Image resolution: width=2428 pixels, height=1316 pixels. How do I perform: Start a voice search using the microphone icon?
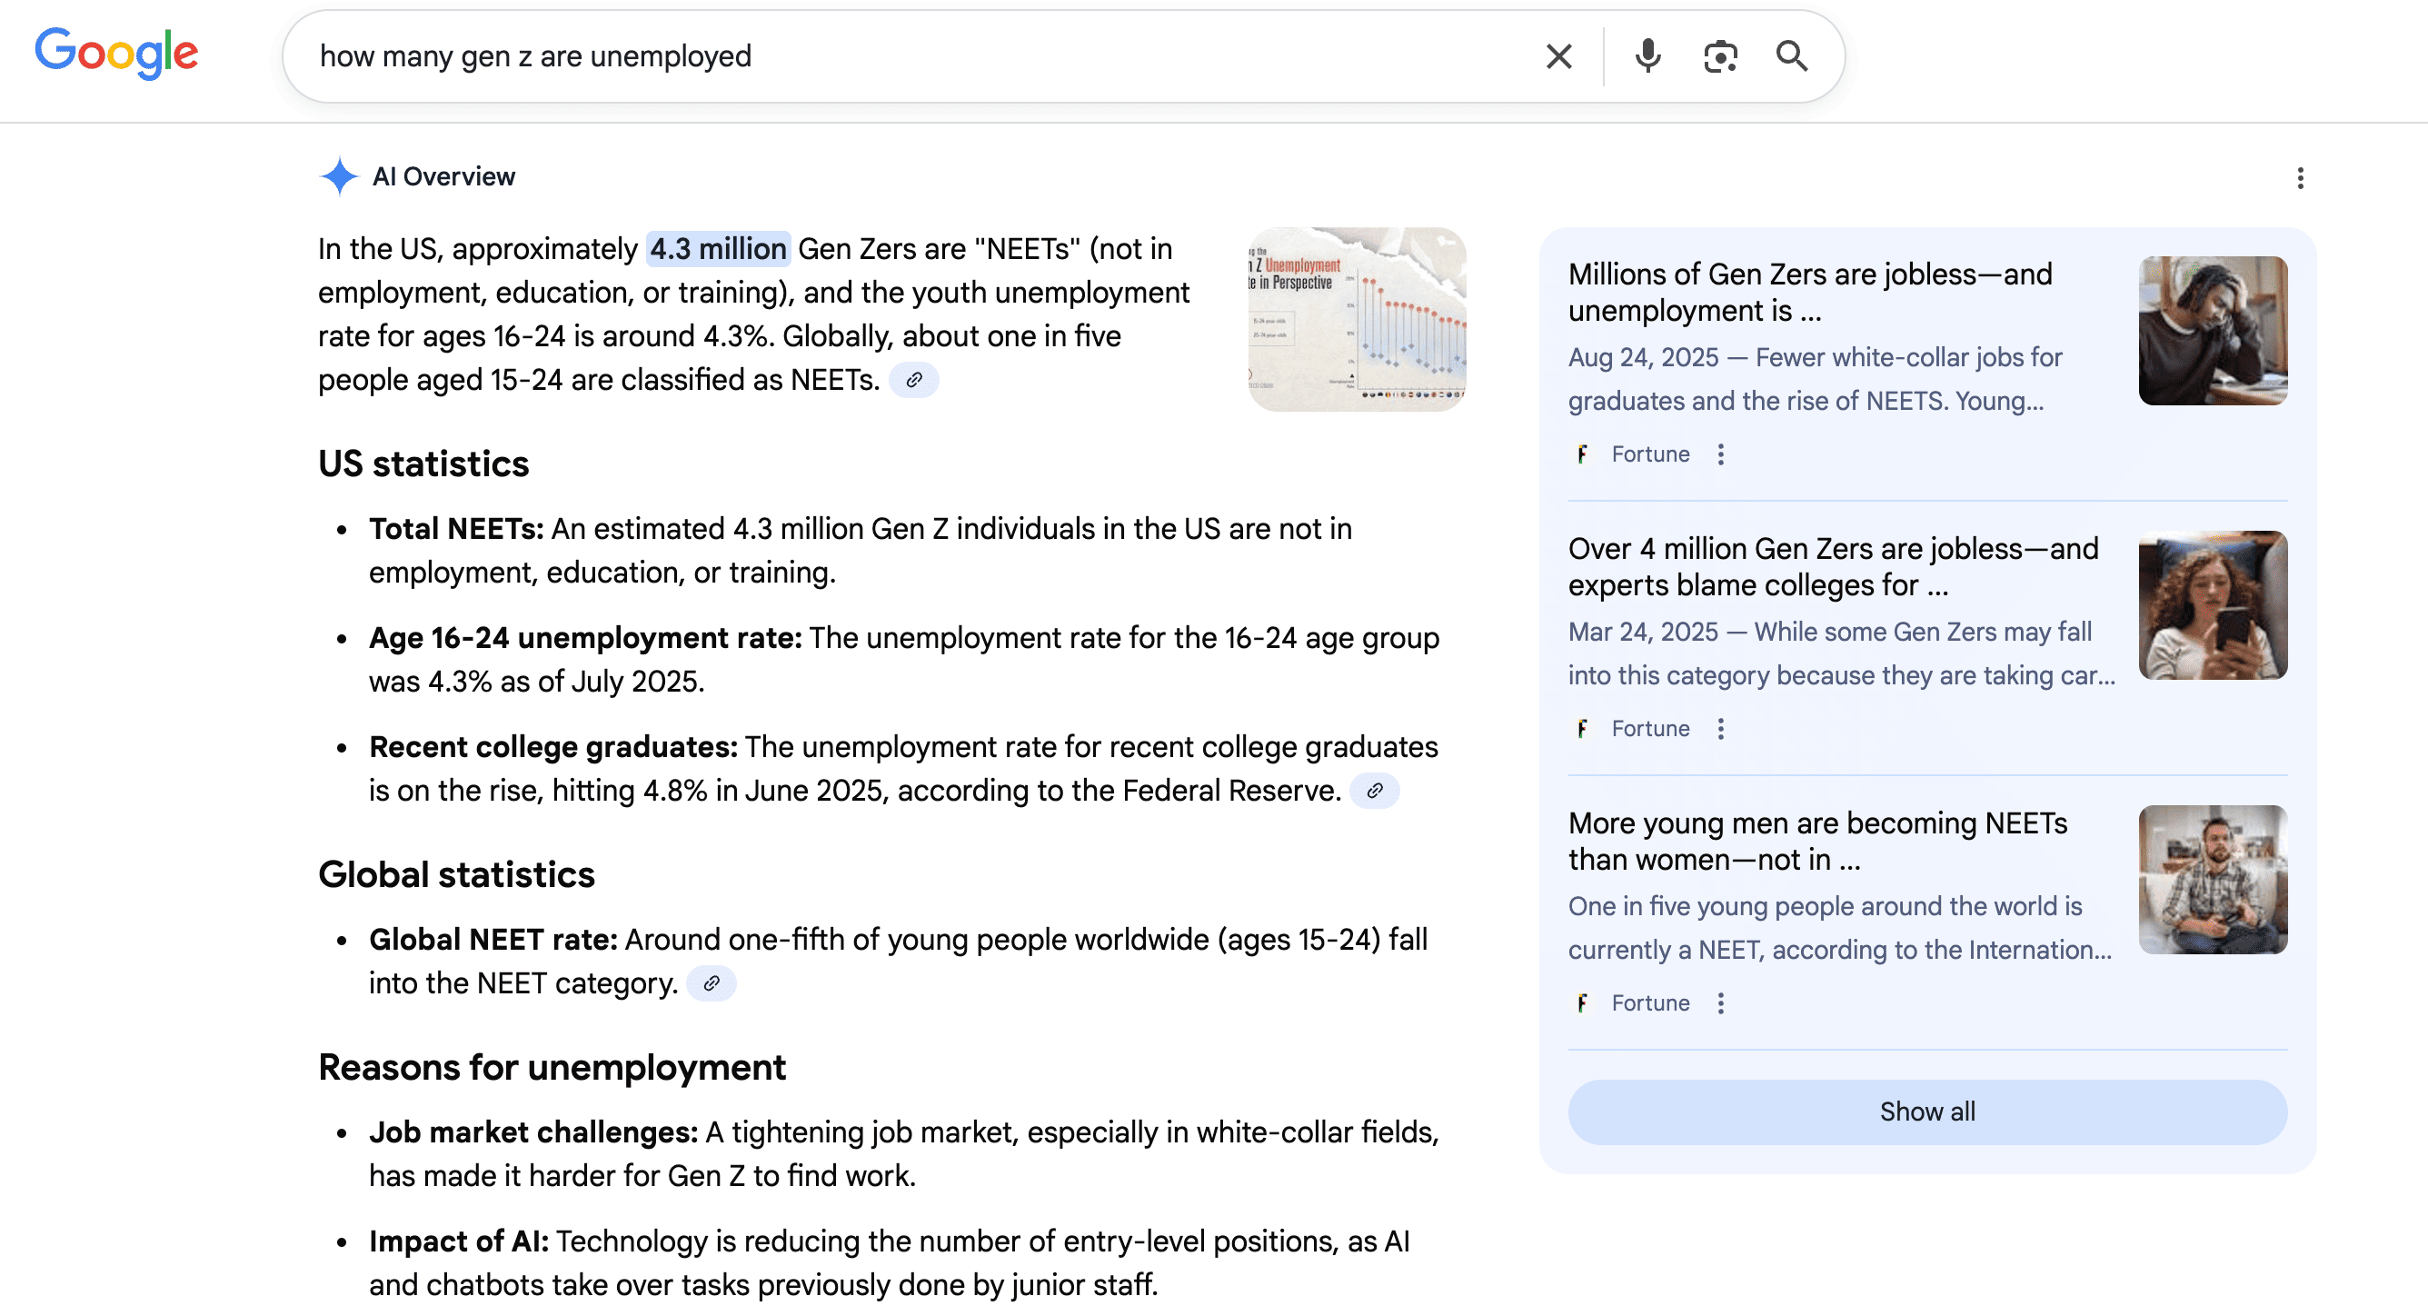[1647, 56]
